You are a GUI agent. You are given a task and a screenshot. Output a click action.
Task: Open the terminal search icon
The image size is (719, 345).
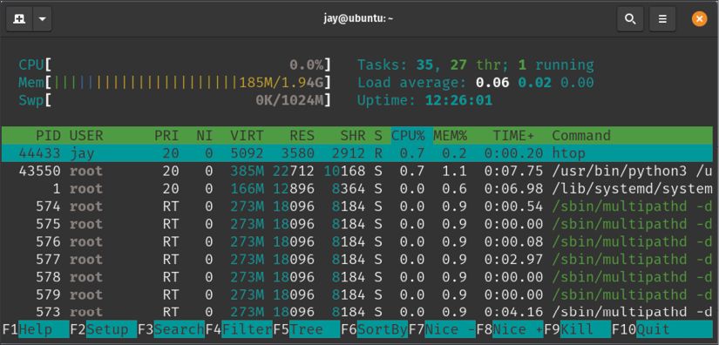pyautogui.click(x=630, y=19)
